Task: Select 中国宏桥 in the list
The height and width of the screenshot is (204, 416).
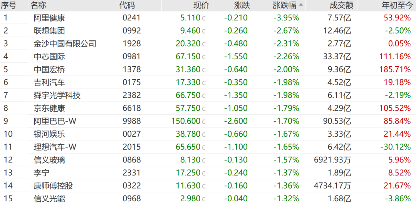Action: (x=49, y=70)
